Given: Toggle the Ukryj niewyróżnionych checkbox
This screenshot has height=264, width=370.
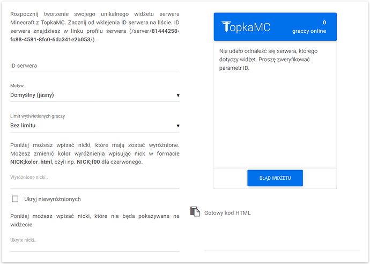Looking at the screenshot, I should pyautogui.click(x=15, y=199).
